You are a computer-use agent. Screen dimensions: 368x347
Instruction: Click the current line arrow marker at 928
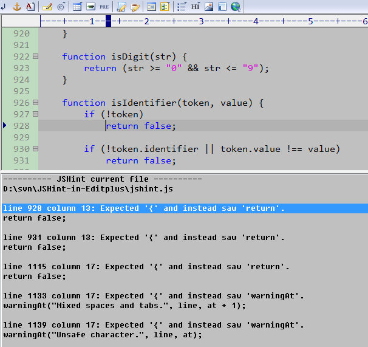coord(4,125)
